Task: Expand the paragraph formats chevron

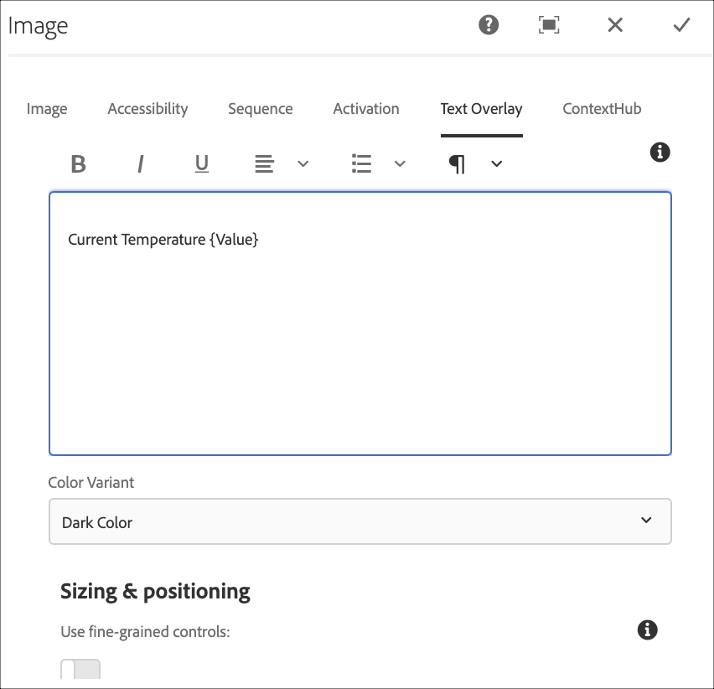Action: [x=496, y=163]
